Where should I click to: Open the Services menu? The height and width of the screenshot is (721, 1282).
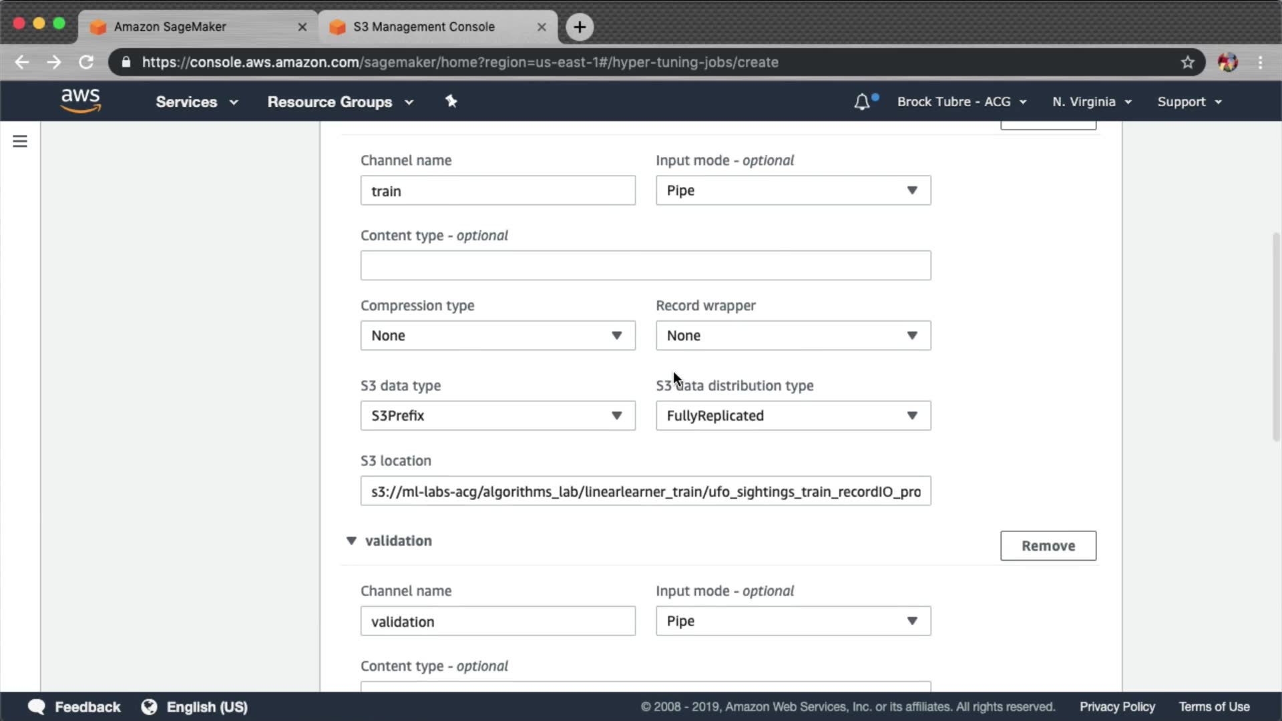(x=196, y=101)
